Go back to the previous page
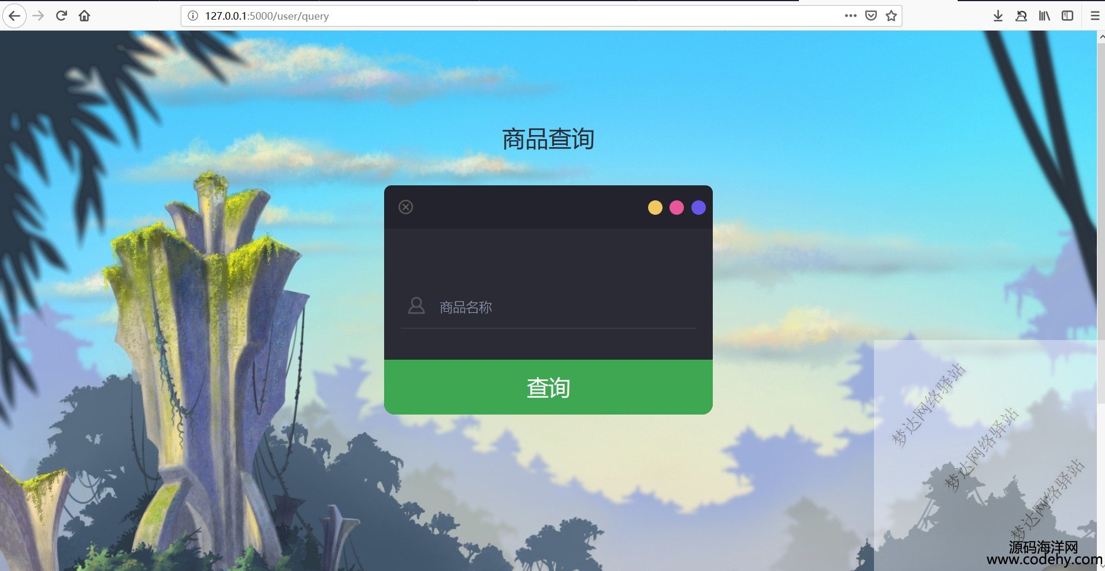 (x=14, y=16)
